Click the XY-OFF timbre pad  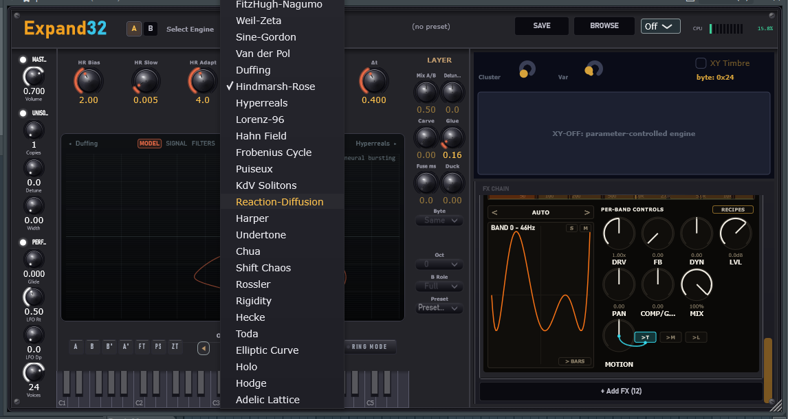pyautogui.click(x=624, y=133)
